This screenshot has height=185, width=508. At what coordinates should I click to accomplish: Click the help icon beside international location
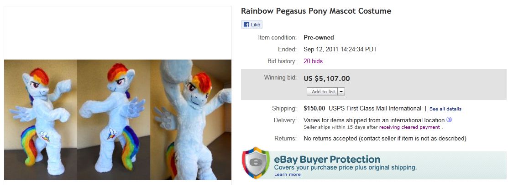click(x=449, y=120)
